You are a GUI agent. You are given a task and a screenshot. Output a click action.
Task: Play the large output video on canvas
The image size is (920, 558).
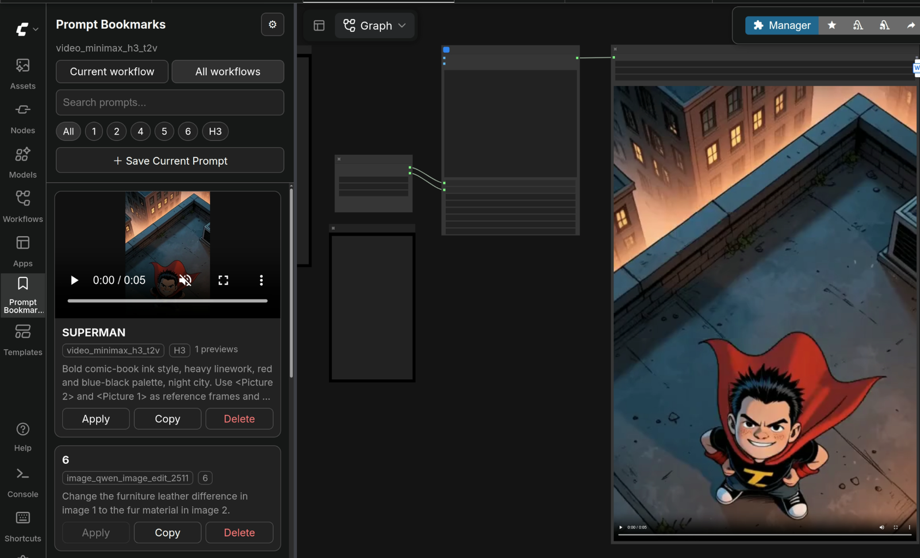coord(620,527)
